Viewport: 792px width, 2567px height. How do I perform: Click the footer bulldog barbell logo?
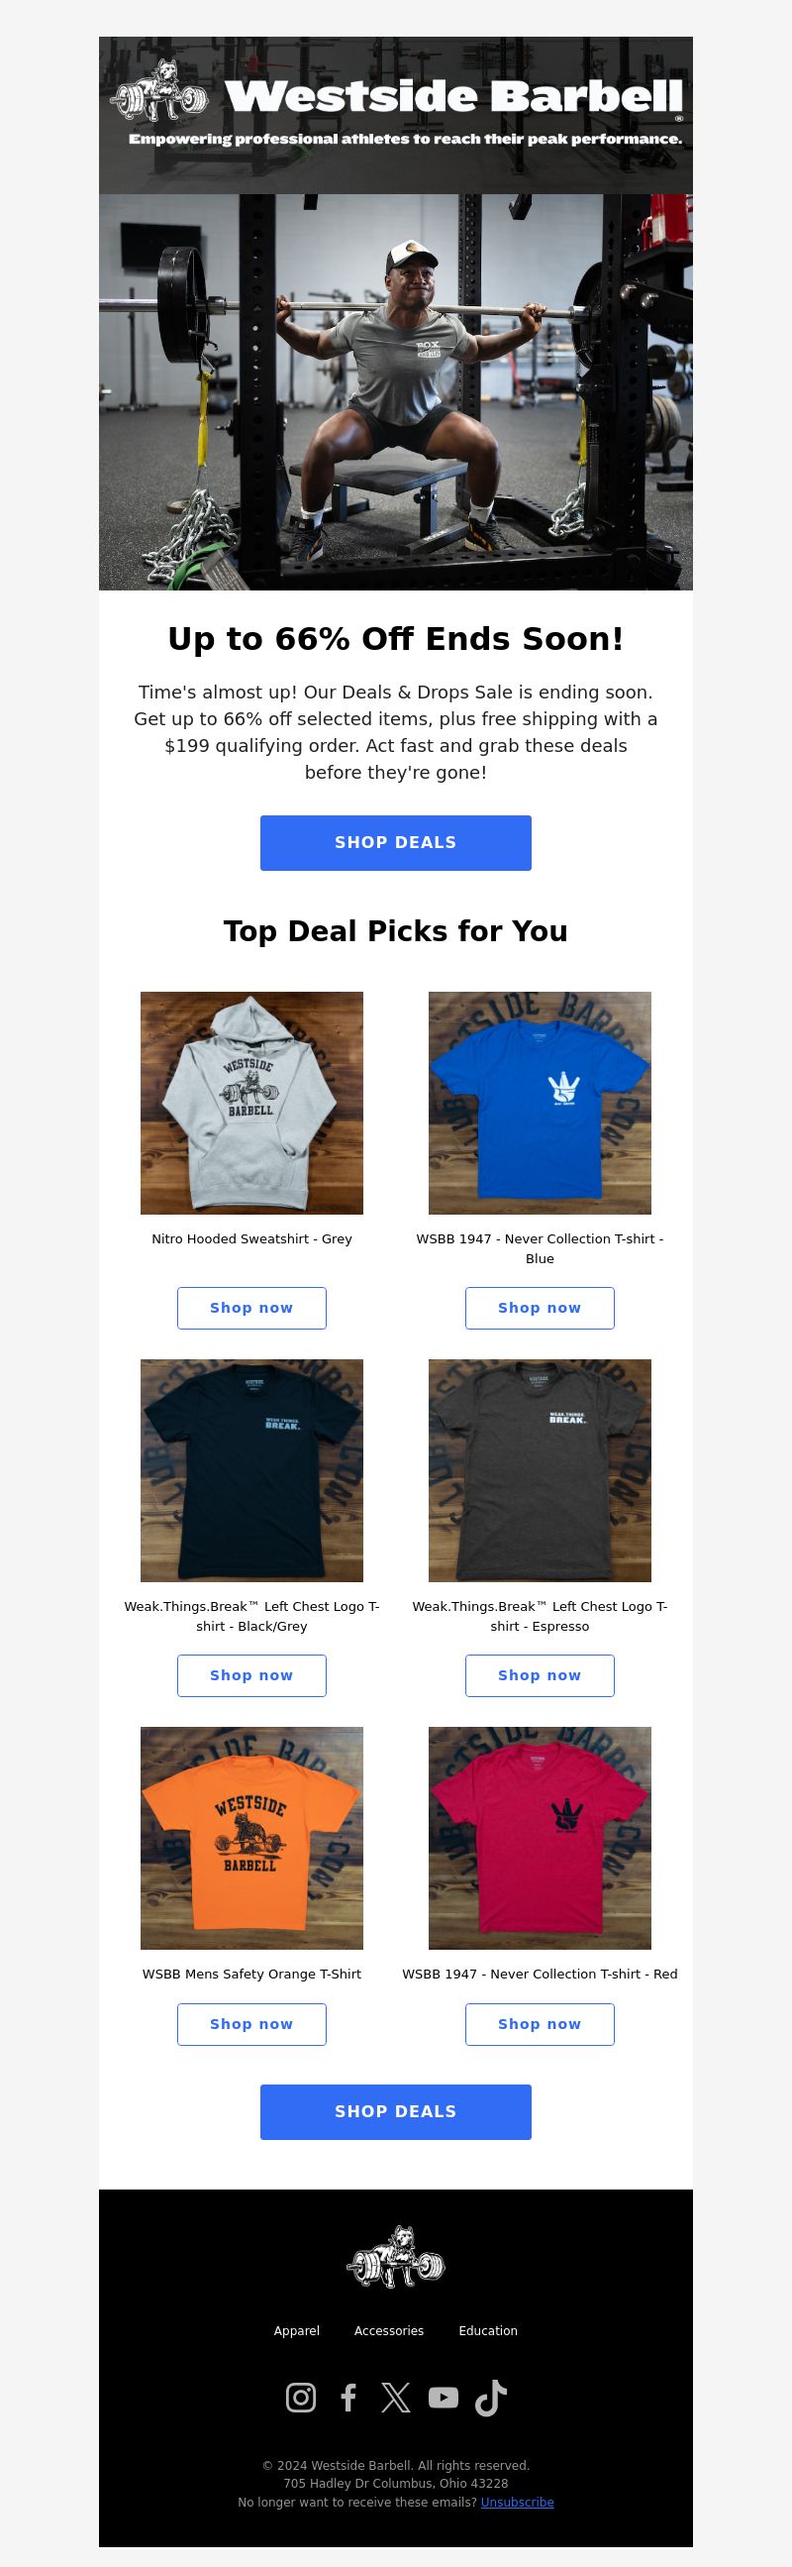point(395,2257)
